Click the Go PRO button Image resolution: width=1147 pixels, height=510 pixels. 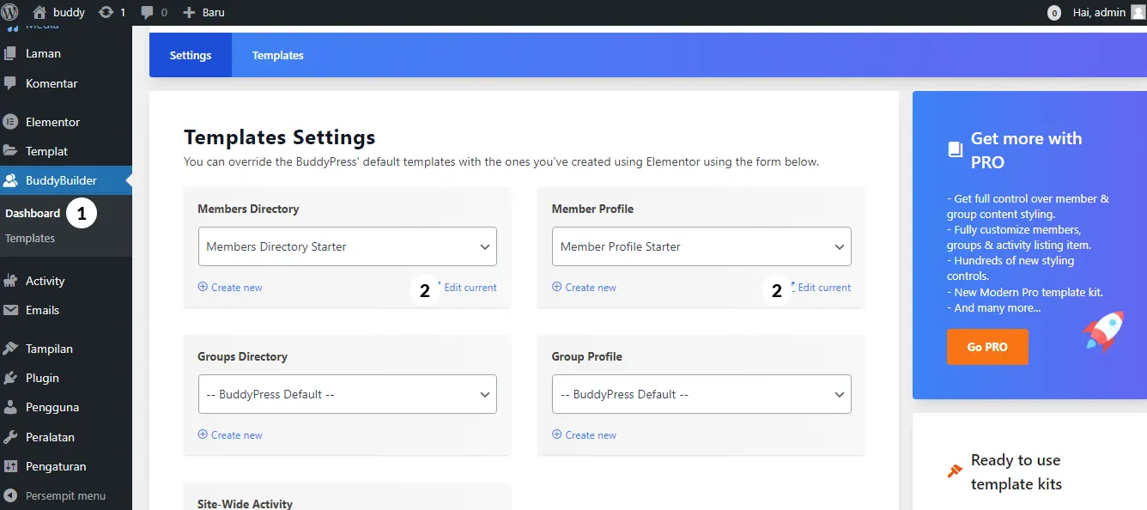[987, 347]
